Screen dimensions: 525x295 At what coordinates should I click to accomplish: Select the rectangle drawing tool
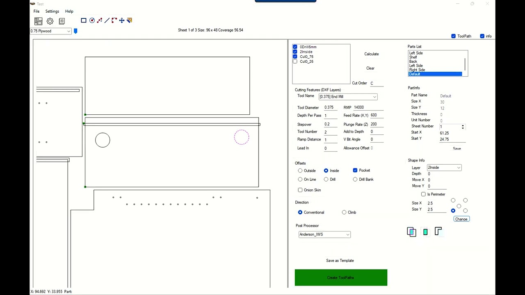pos(84,20)
